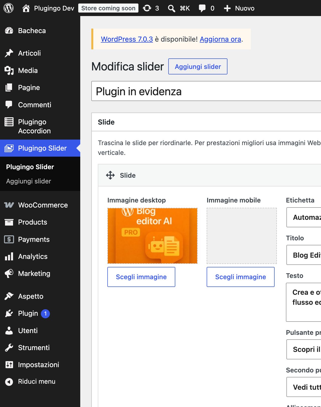Click the Aggiungi slider button near heading
Viewport: 321px width, 407px height.
[x=198, y=66]
